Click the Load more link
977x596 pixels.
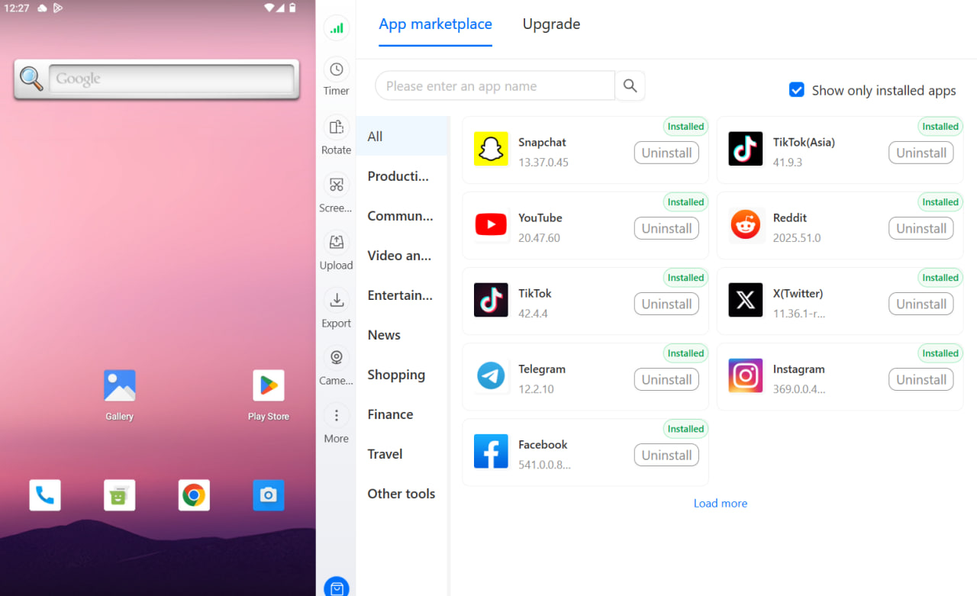[x=720, y=504]
